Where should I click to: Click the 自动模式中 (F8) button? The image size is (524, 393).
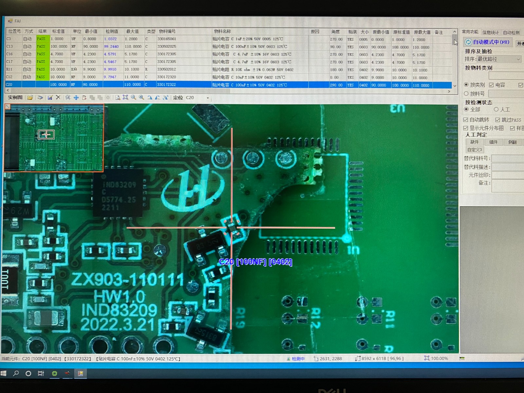pos(487,42)
